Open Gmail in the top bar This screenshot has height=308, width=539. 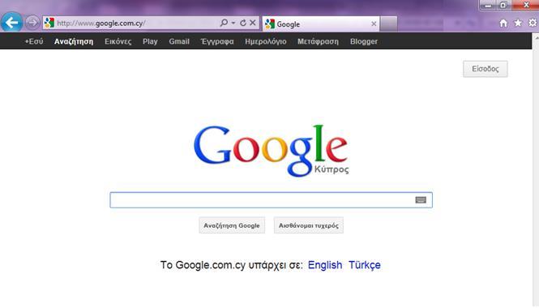(179, 41)
